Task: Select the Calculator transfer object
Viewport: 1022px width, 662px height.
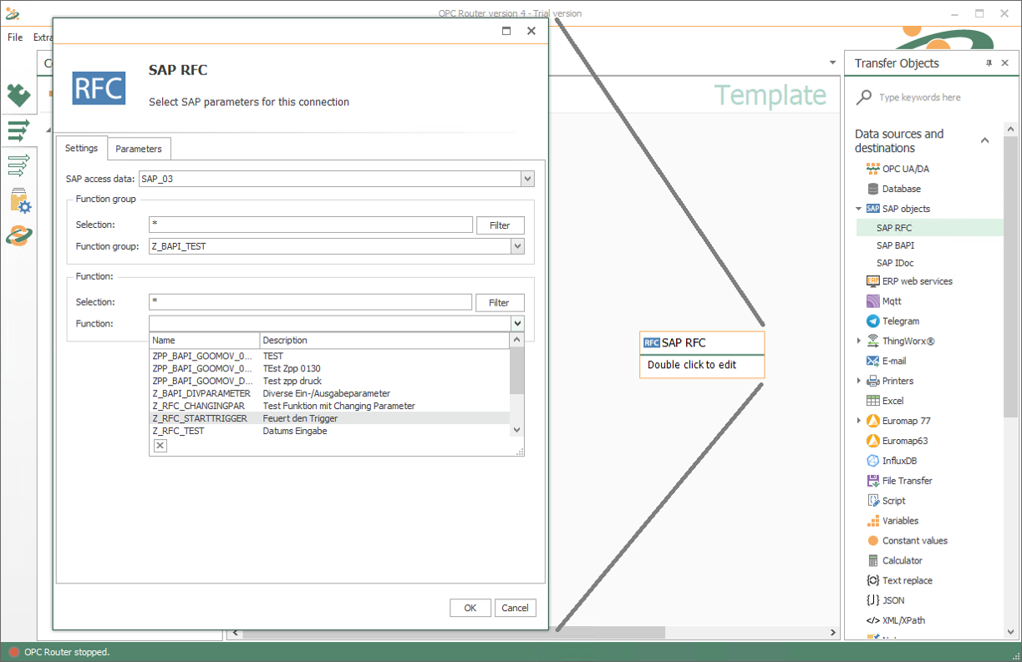Action: click(x=902, y=561)
